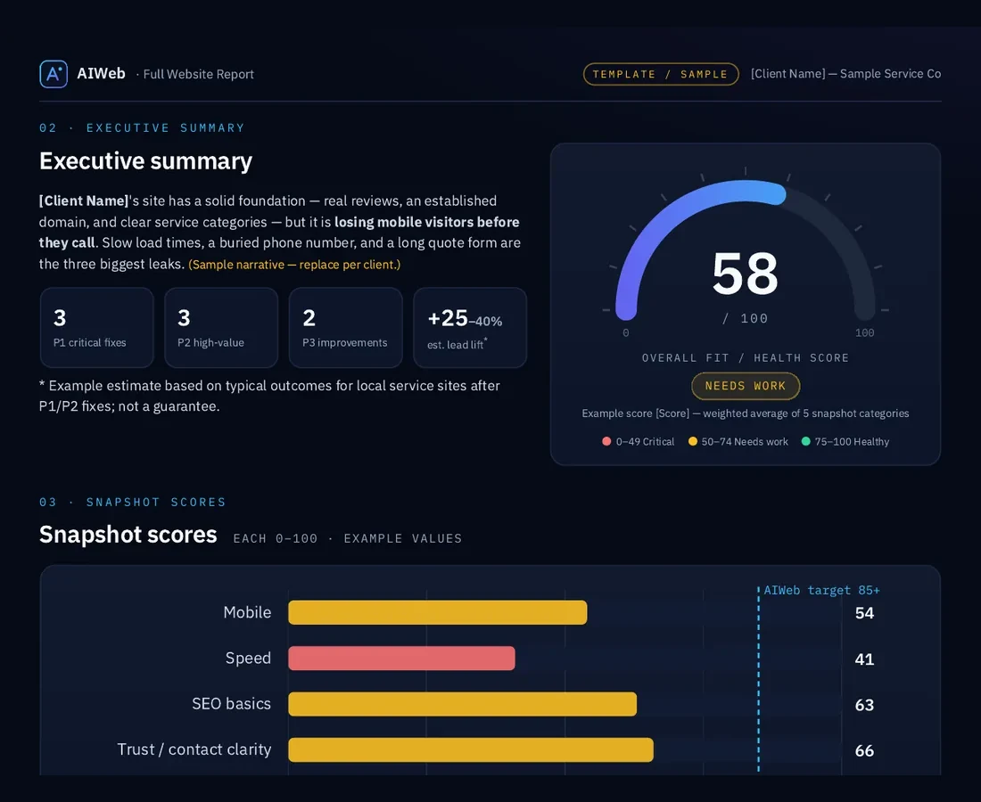The height and width of the screenshot is (802, 981).
Task: Click the gauge minimum label 0
Action: pos(626,333)
